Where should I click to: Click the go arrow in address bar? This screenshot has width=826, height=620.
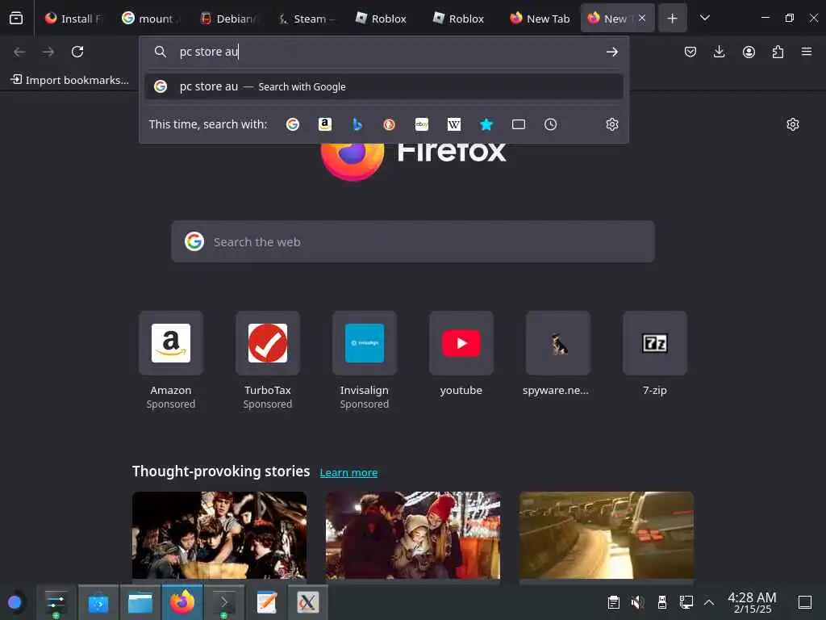(x=611, y=52)
